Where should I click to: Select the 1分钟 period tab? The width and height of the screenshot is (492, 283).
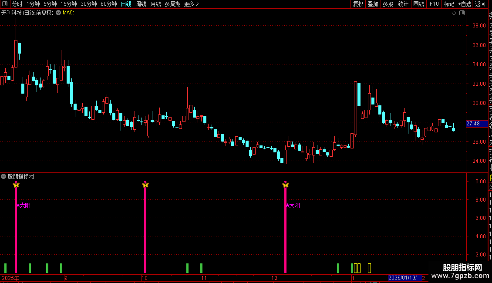[x=33, y=4]
